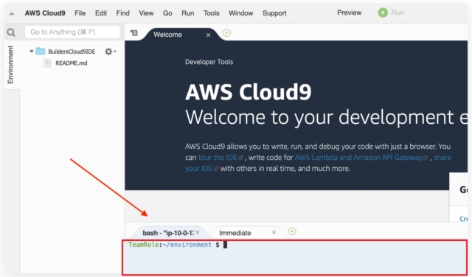The width and height of the screenshot is (472, 277).
Task: Open the pane tab-list menu icon
Action: pos(134,33)
